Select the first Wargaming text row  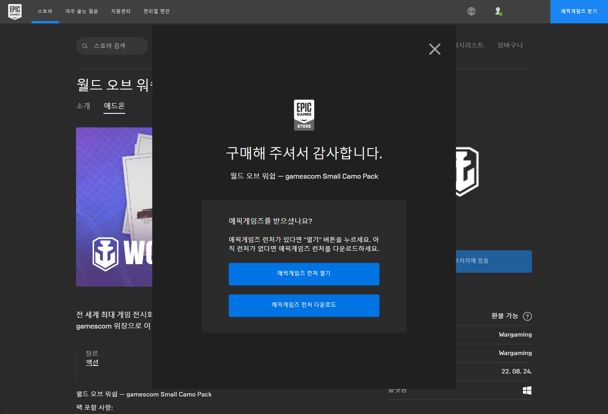pyautogui.click(x=515, y=334)
